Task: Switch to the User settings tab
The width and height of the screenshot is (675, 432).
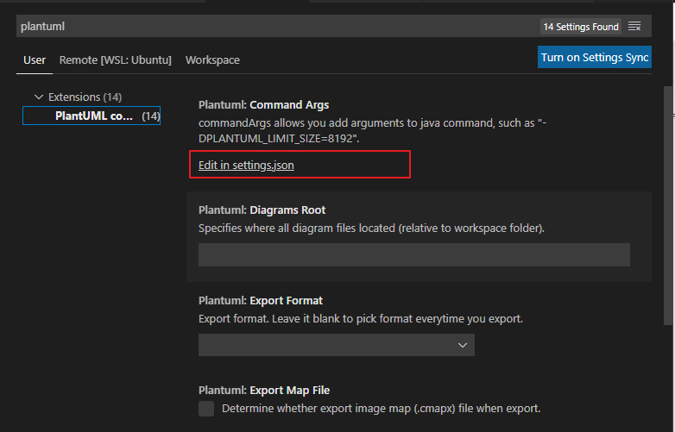Action: (x=35, y=59)
